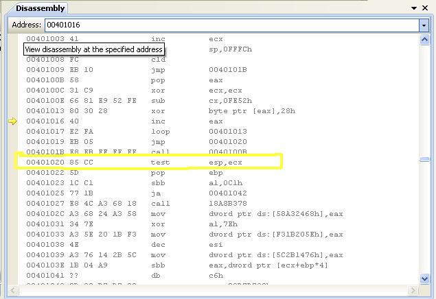The height and width of the screenshot is (299, 436).
Task: Click the Address label
Action: [x=26, y=25]
